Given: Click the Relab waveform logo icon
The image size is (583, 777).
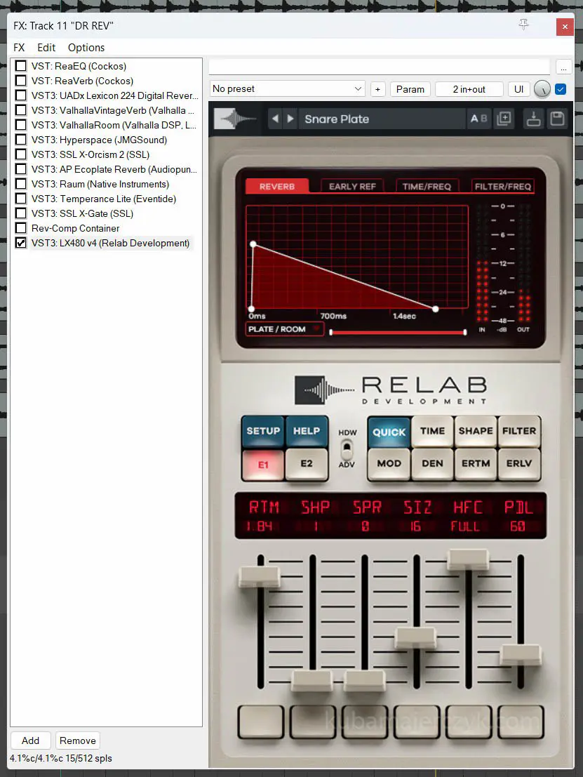Looking at the screenshot, I should (x=236, y=119).
